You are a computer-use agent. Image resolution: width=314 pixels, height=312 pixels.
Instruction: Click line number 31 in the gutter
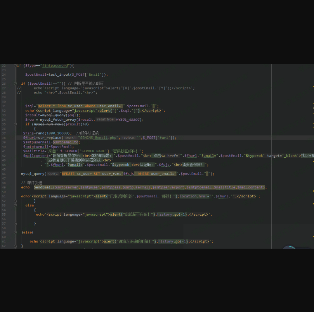coord(3,106)
